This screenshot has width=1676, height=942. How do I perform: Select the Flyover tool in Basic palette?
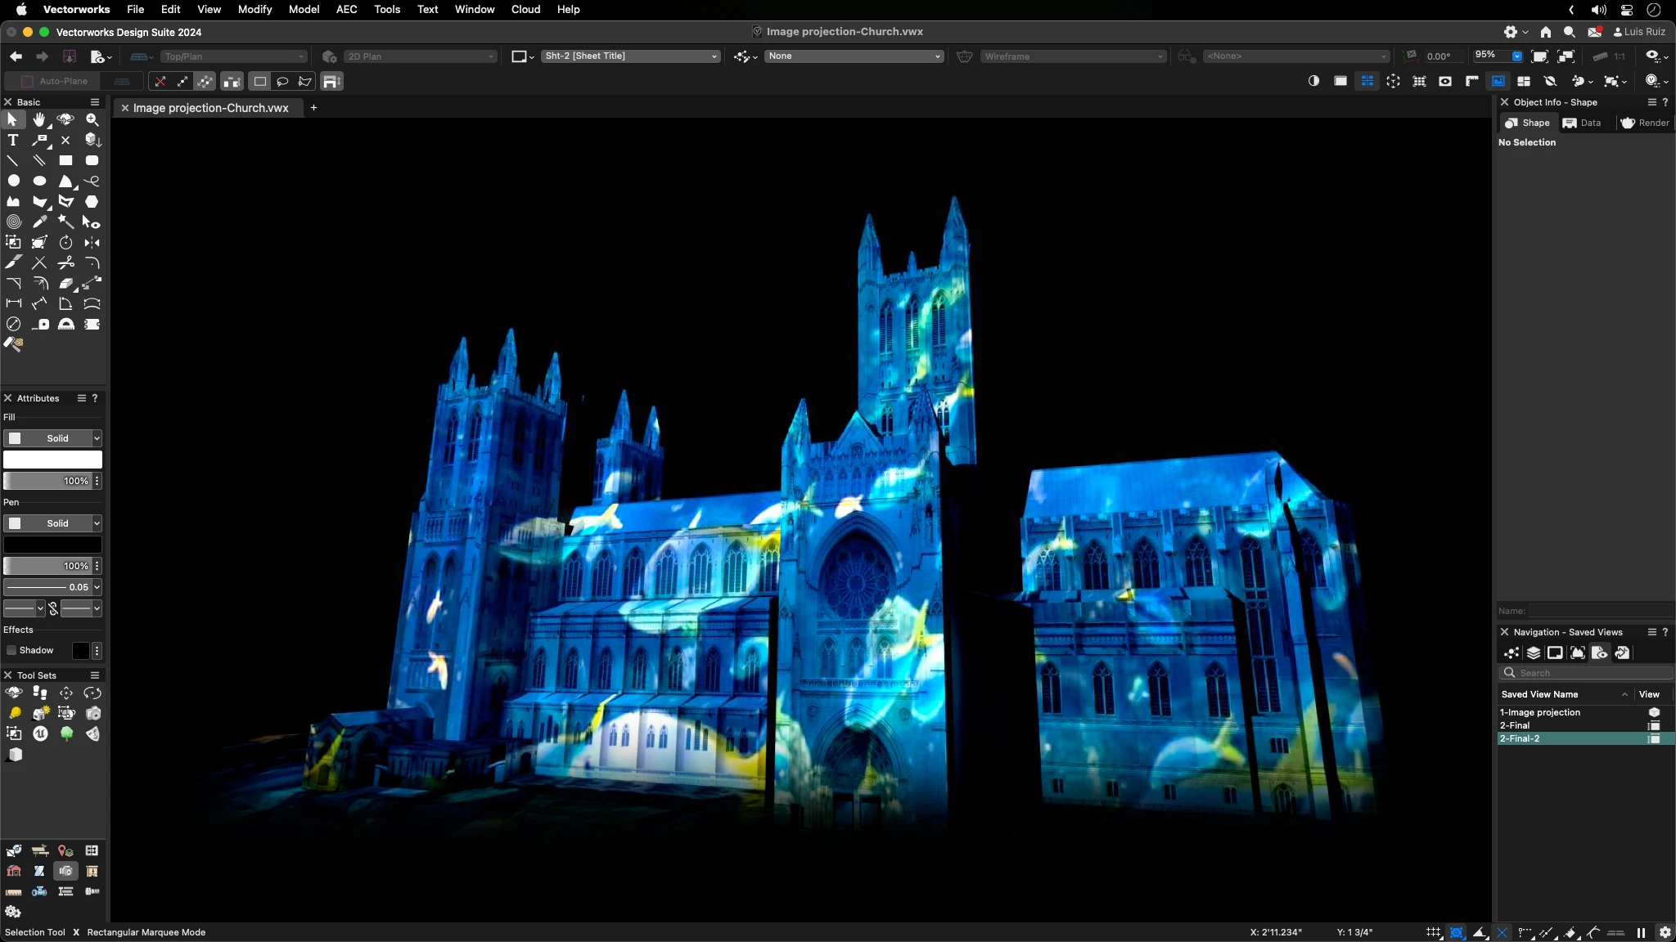coord(65,120)
